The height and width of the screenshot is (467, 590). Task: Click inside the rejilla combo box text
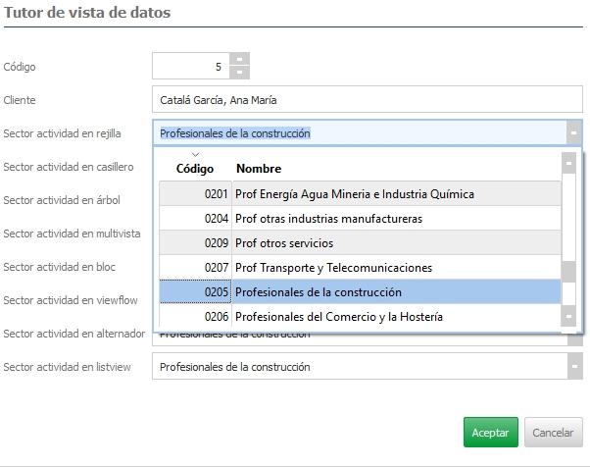[358, 133]
